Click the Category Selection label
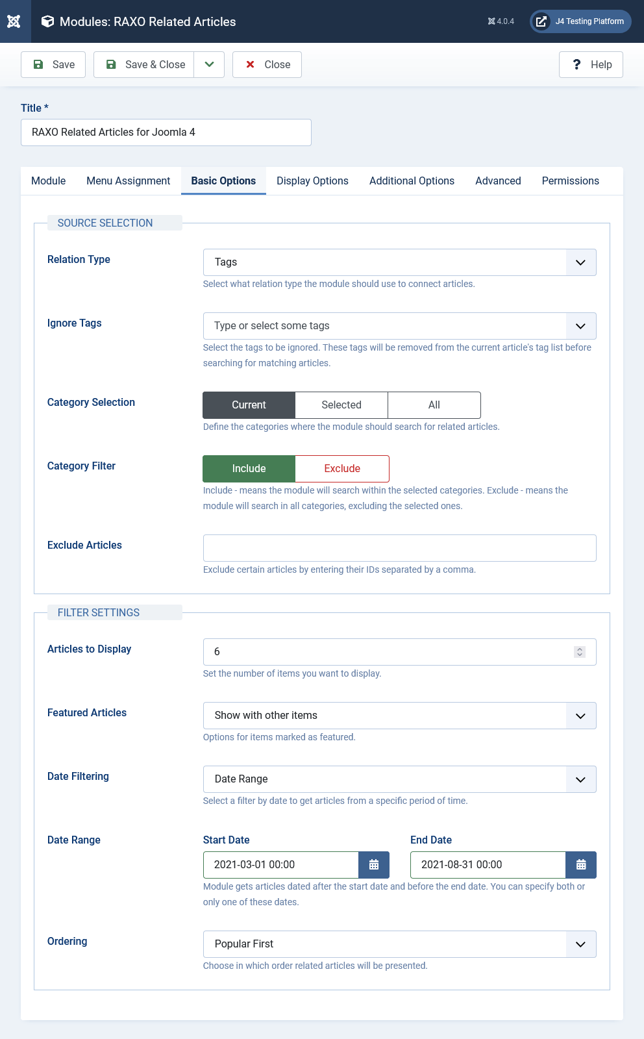The height and width of the screenshot is (1039, 644). point(91,403)
